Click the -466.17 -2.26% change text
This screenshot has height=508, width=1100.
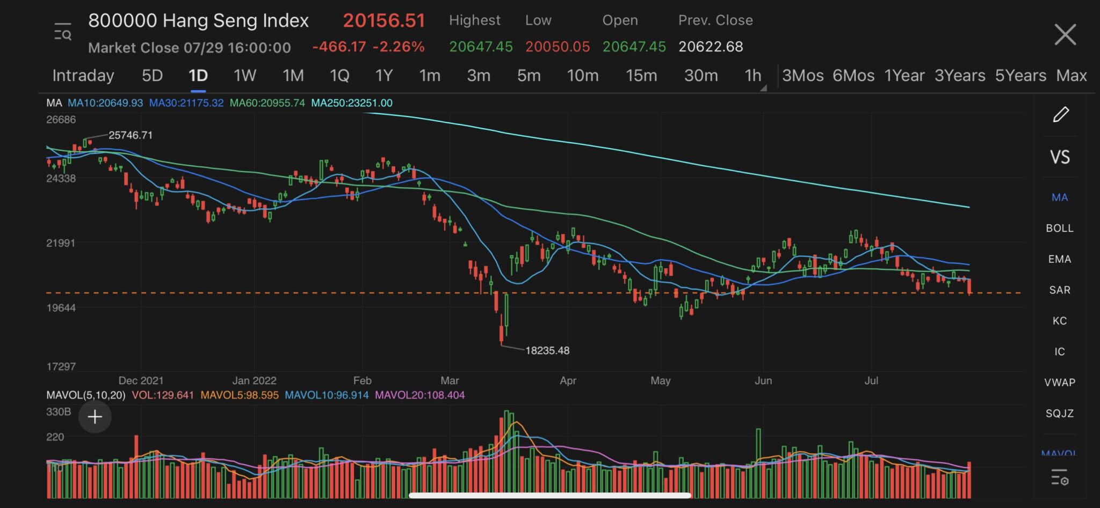[x=368, y=47]
